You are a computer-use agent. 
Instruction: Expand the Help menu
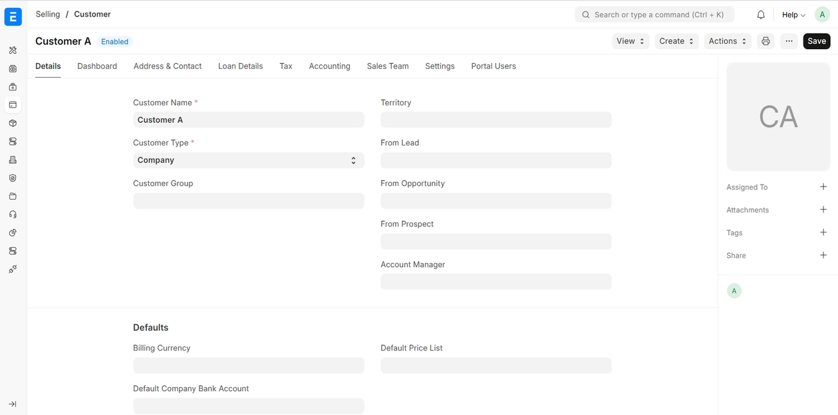coord(793,15)
